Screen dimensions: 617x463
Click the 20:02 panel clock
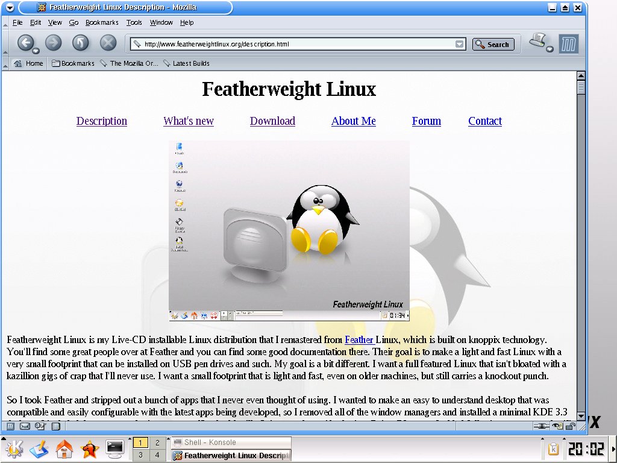pyautogui.click(x=586, y=449)
